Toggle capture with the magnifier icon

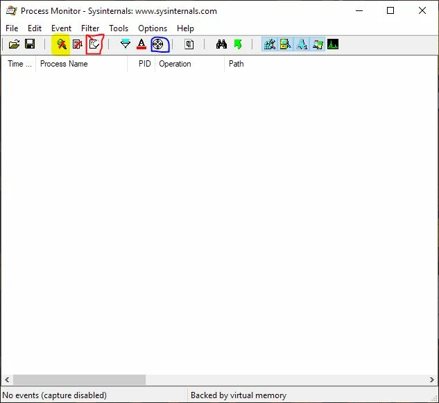click(x=61, y=44)
